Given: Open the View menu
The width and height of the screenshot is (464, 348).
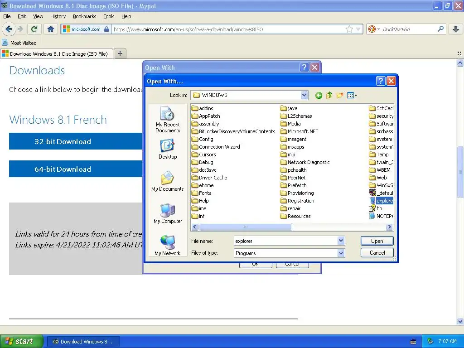Looking at the screenshot, I should (38, 16).
